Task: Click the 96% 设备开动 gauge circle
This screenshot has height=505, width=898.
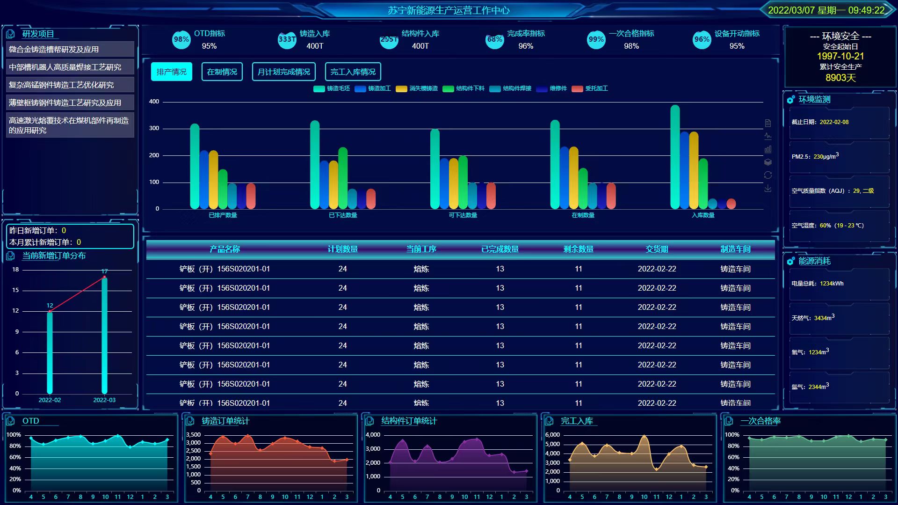Action: coord(702,40)
